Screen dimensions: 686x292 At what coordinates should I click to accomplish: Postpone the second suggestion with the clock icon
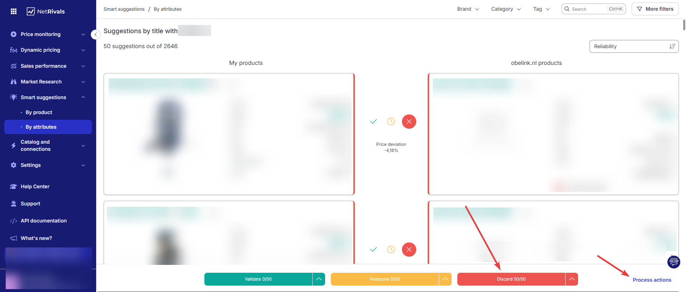(391, 250)
